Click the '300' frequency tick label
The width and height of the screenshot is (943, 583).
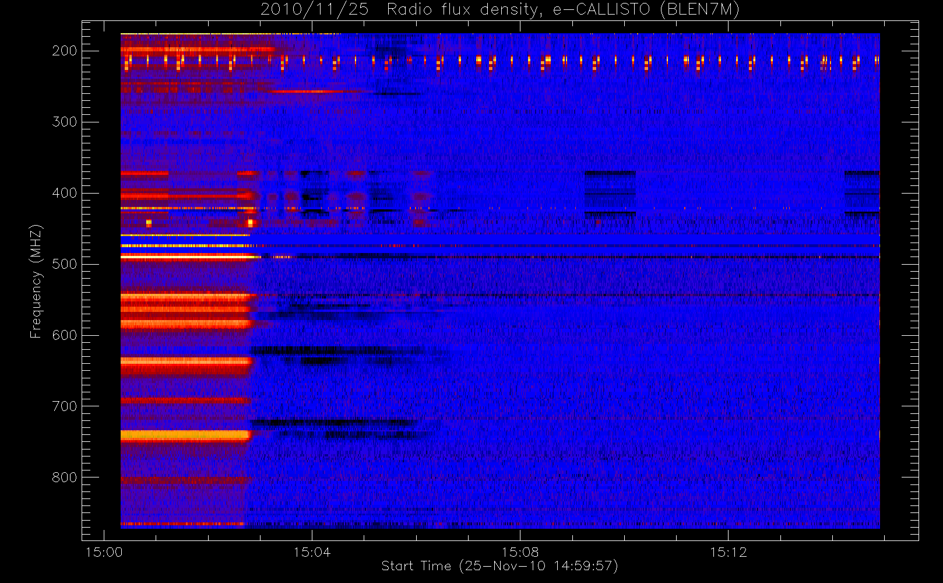65,122
